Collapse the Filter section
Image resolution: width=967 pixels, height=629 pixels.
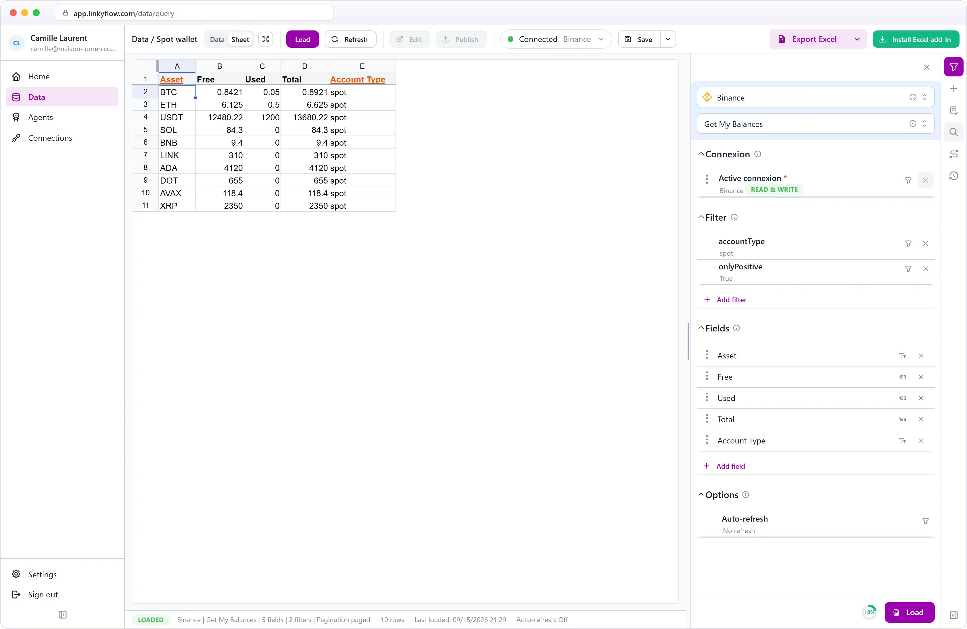701,218
